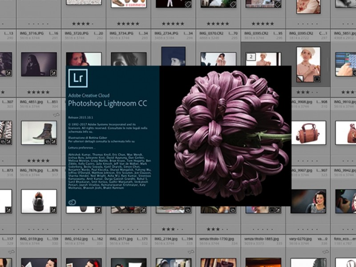
Task: Select the IMG_9907.jpg smiling woman thumbnail
Action: 308,202
